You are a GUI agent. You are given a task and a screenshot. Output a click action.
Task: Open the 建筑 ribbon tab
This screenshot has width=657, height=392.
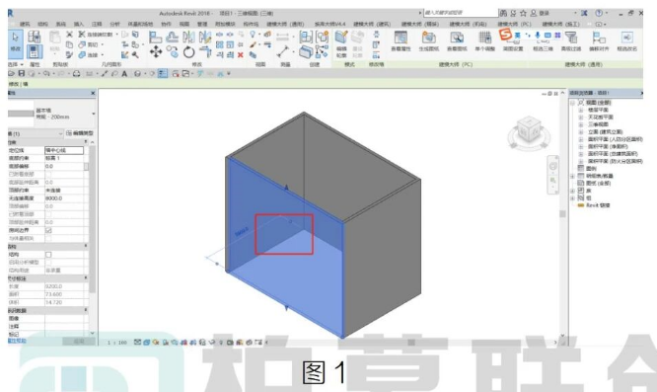pos(25,25)
